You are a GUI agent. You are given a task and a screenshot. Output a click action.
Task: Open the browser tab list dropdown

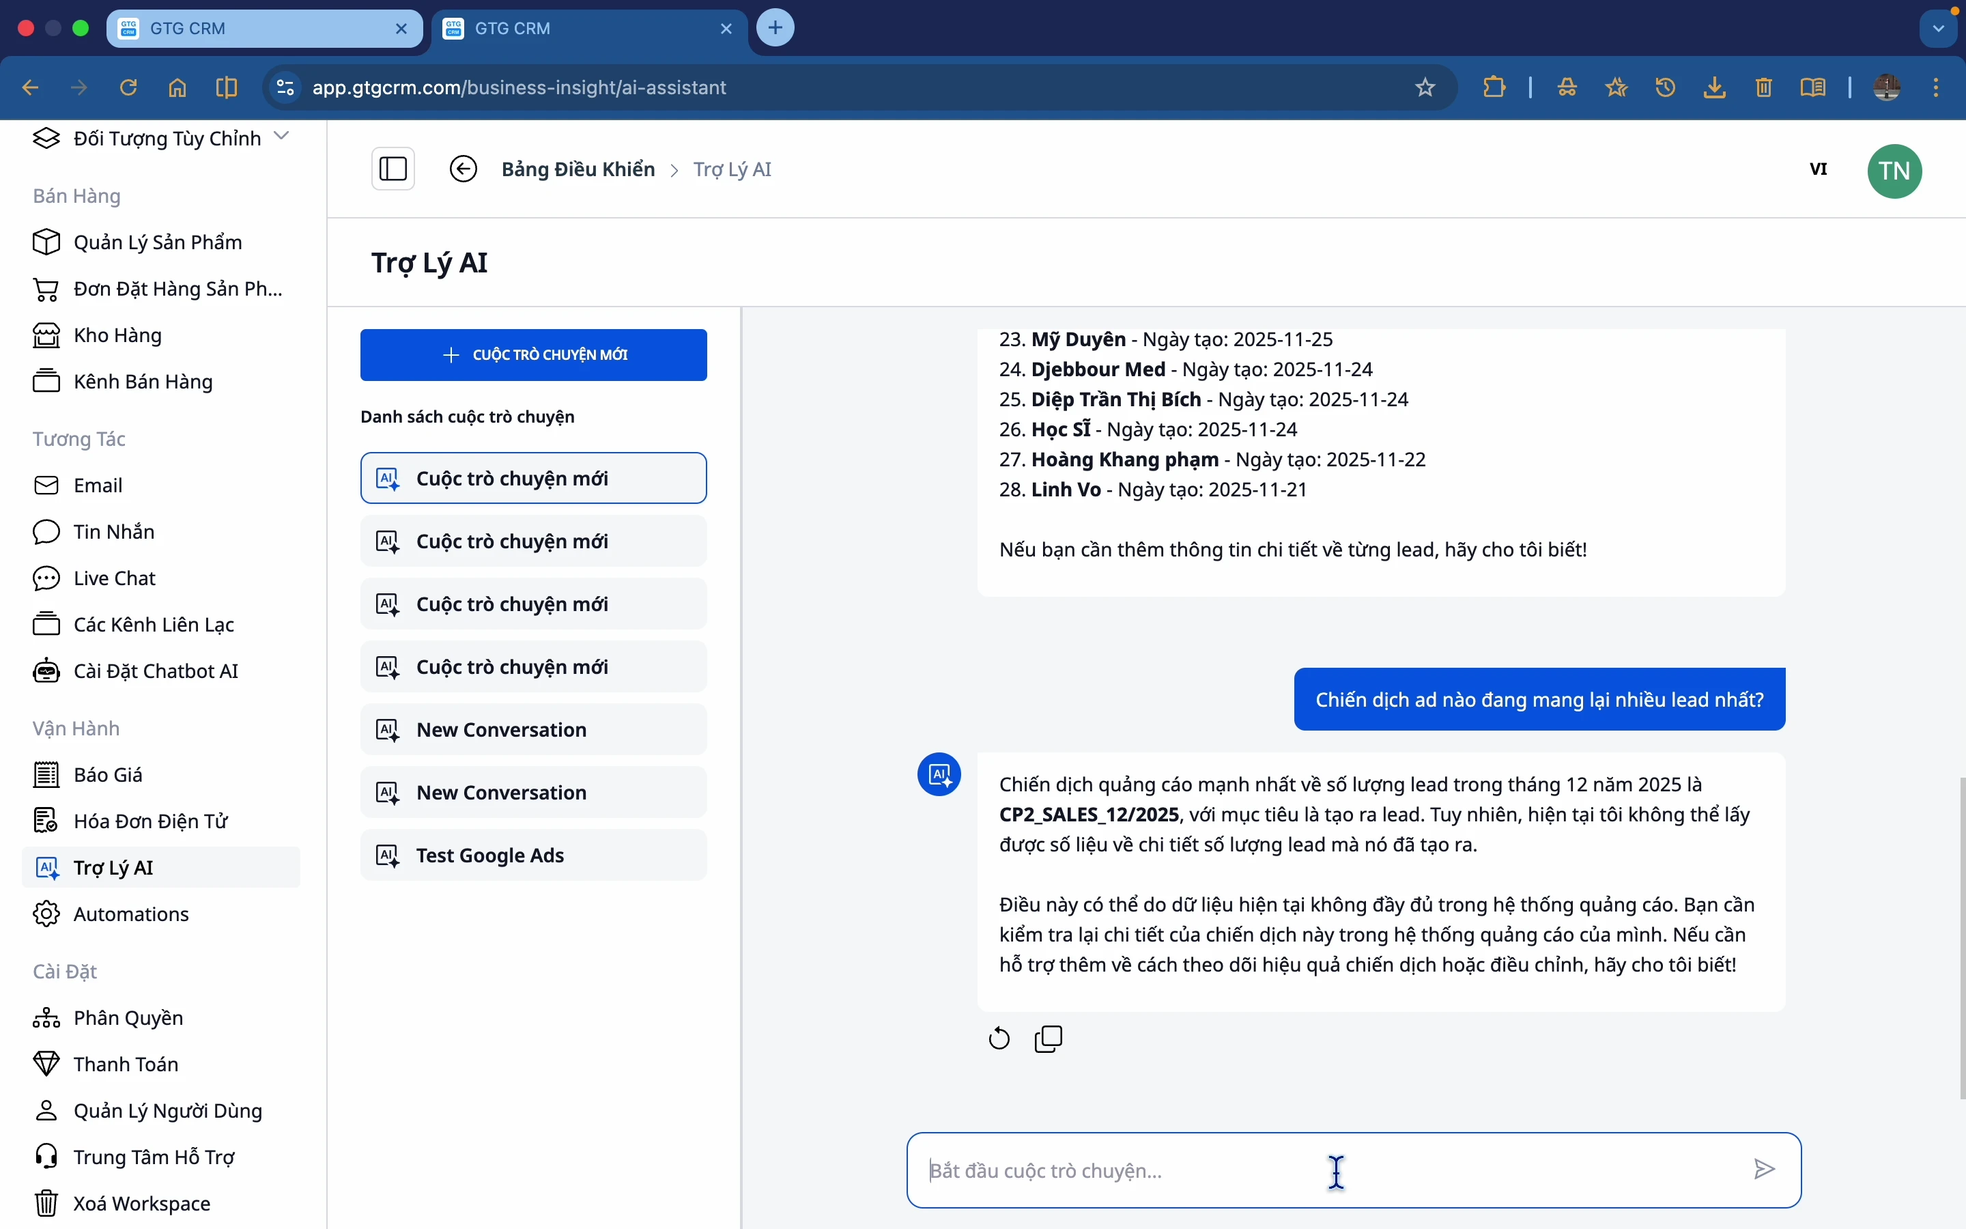[1939, 29]
